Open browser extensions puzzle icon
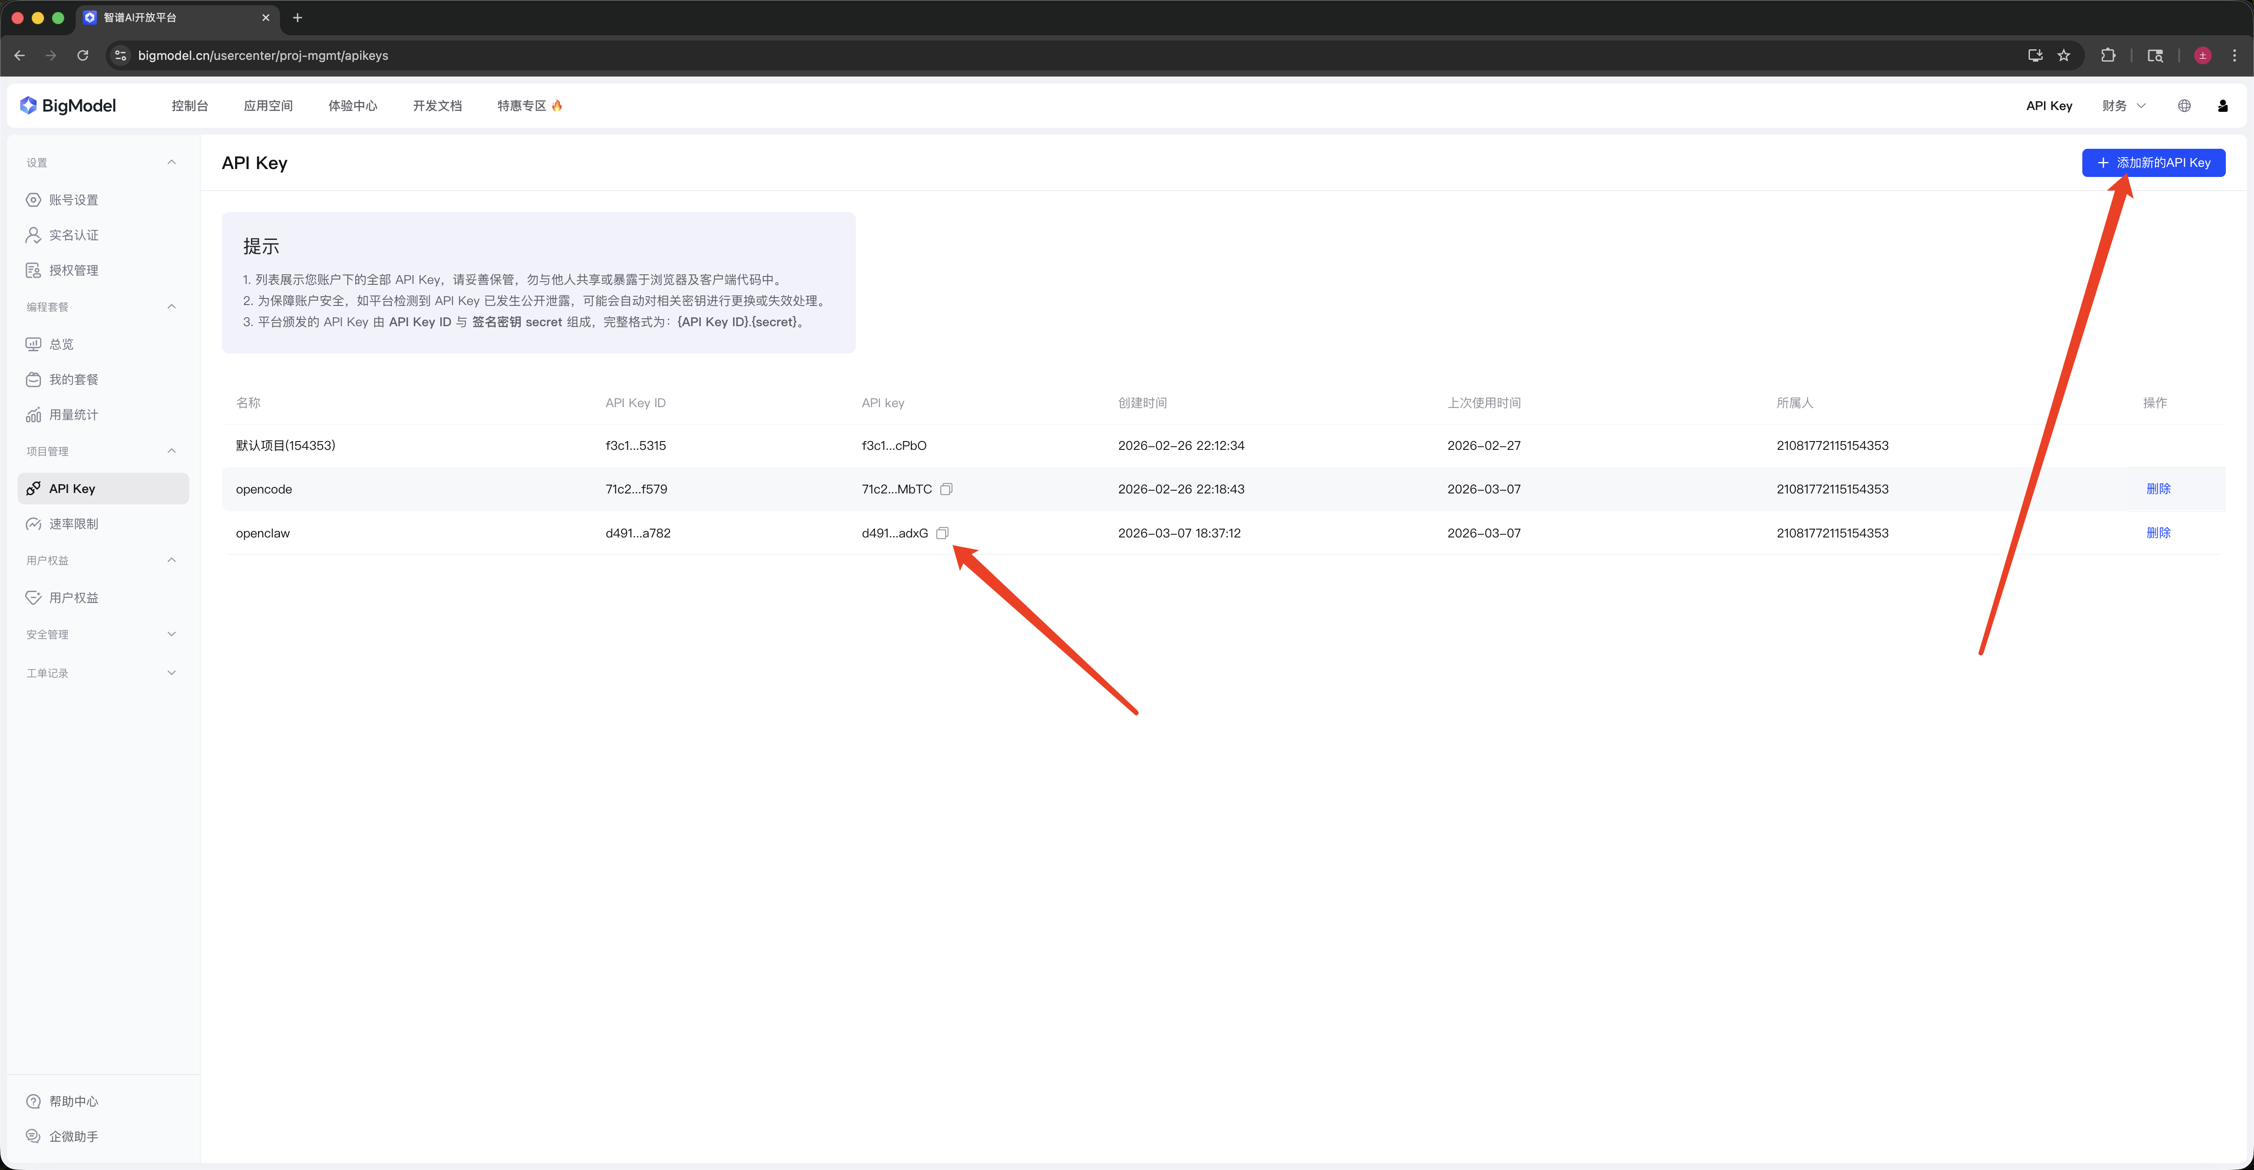Viewport: 2254px width, 1170px height. tap(2108, 55)
